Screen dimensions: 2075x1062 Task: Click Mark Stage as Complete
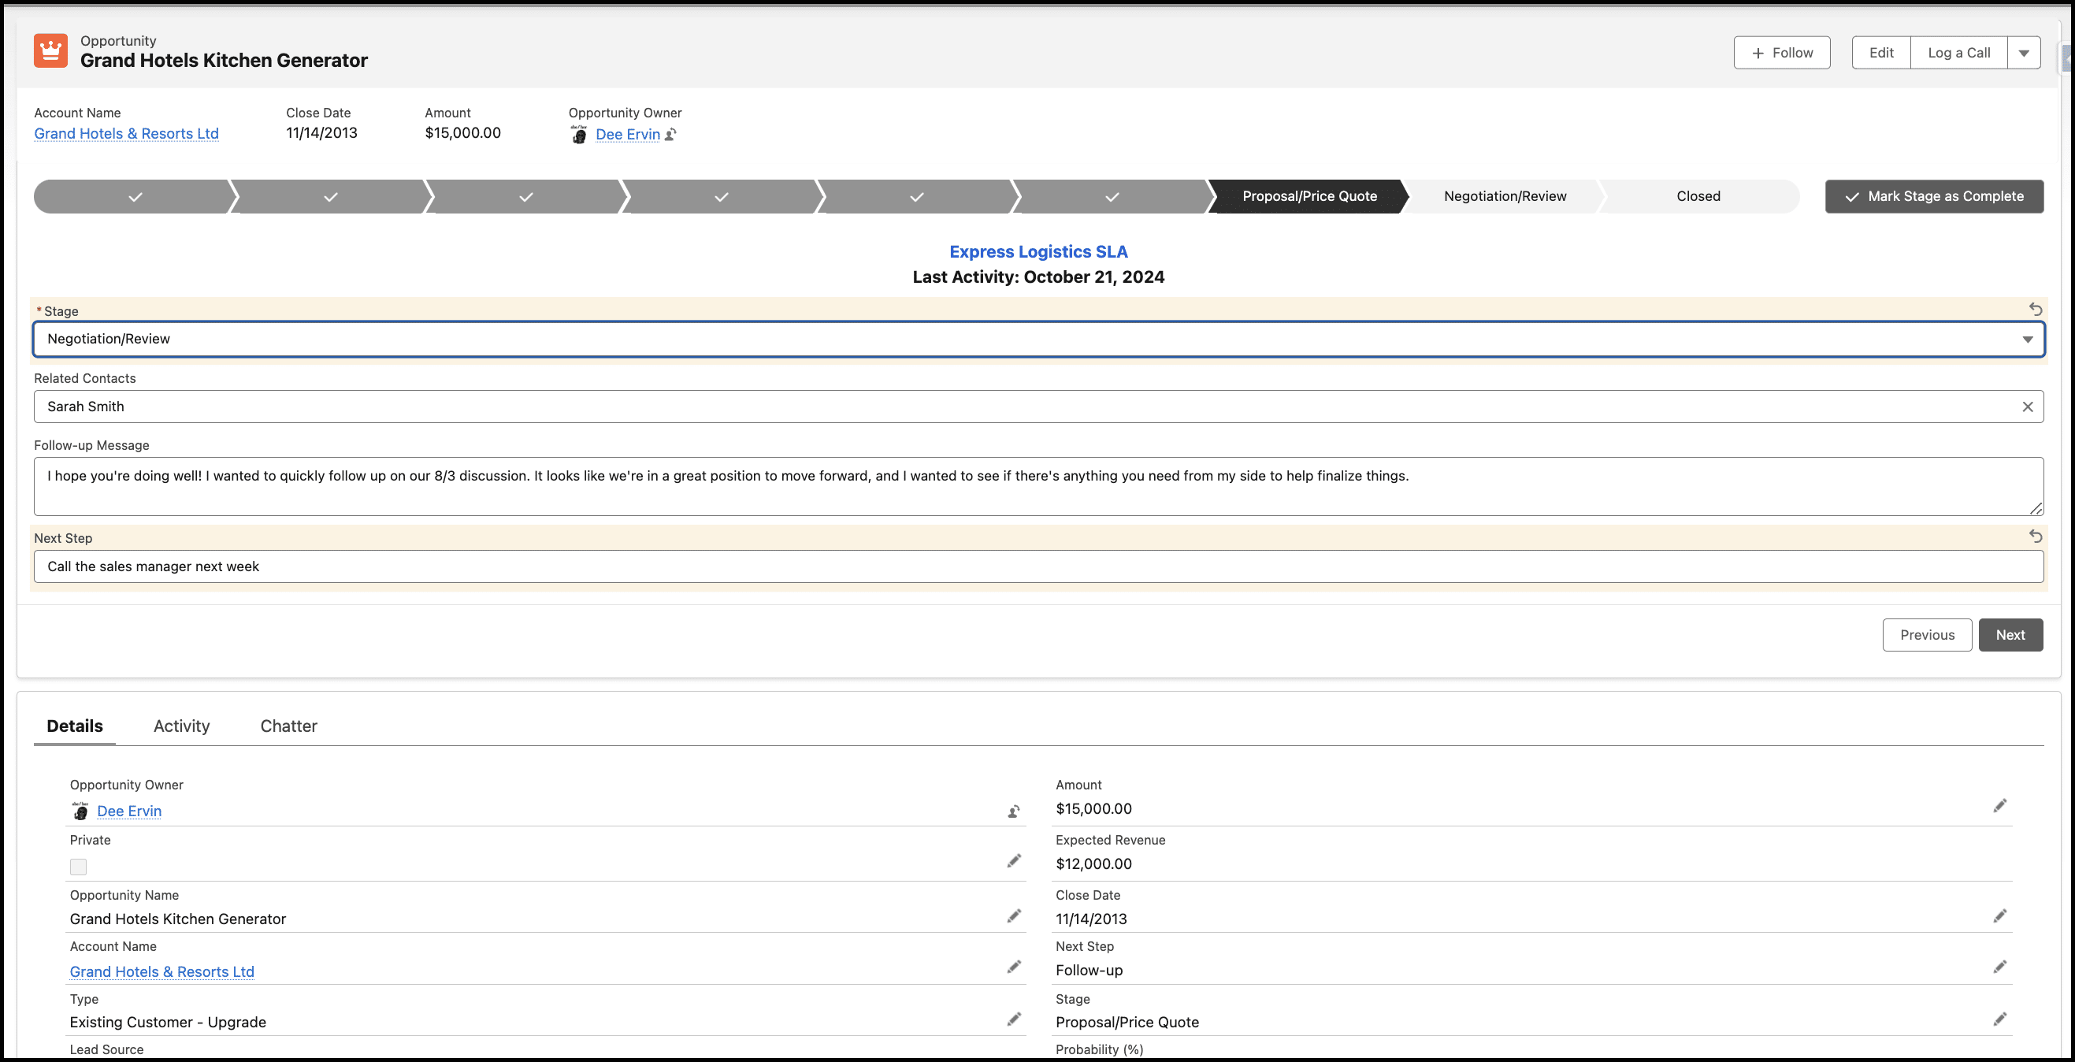pos(1934,197)
